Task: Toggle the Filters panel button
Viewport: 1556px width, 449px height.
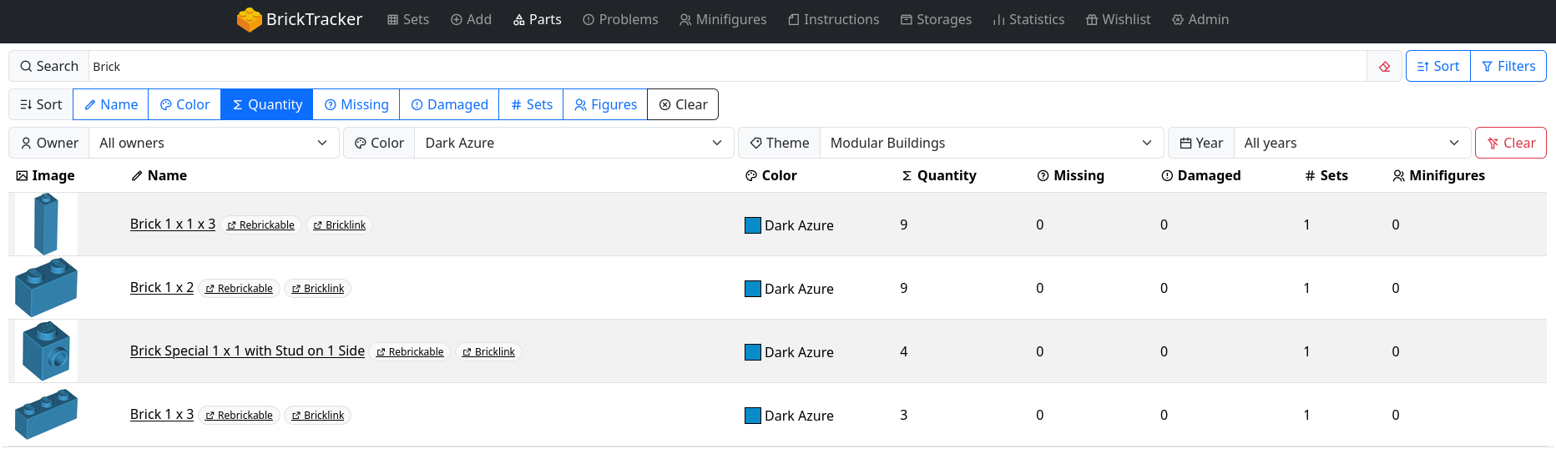Action: coord(1508,67)
